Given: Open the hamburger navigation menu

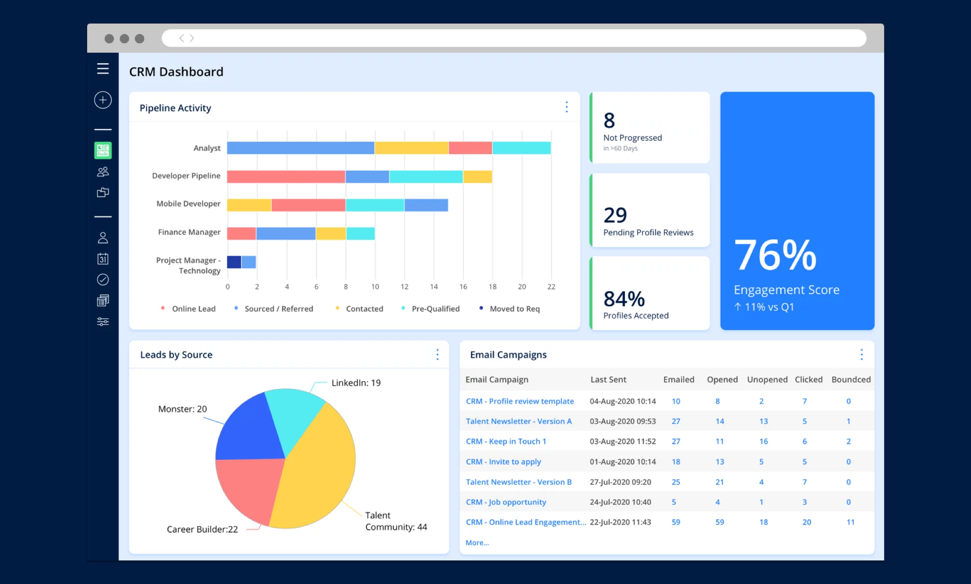Looking at the screenshot, I should 103,68.
